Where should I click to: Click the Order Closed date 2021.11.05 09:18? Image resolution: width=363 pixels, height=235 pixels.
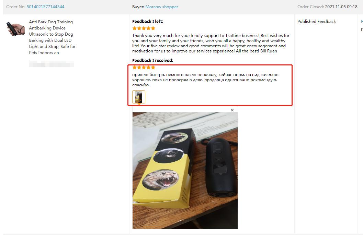341,7
